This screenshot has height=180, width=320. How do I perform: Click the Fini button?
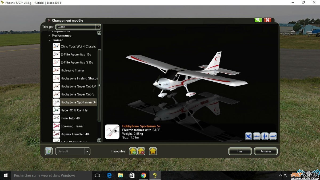240,151
